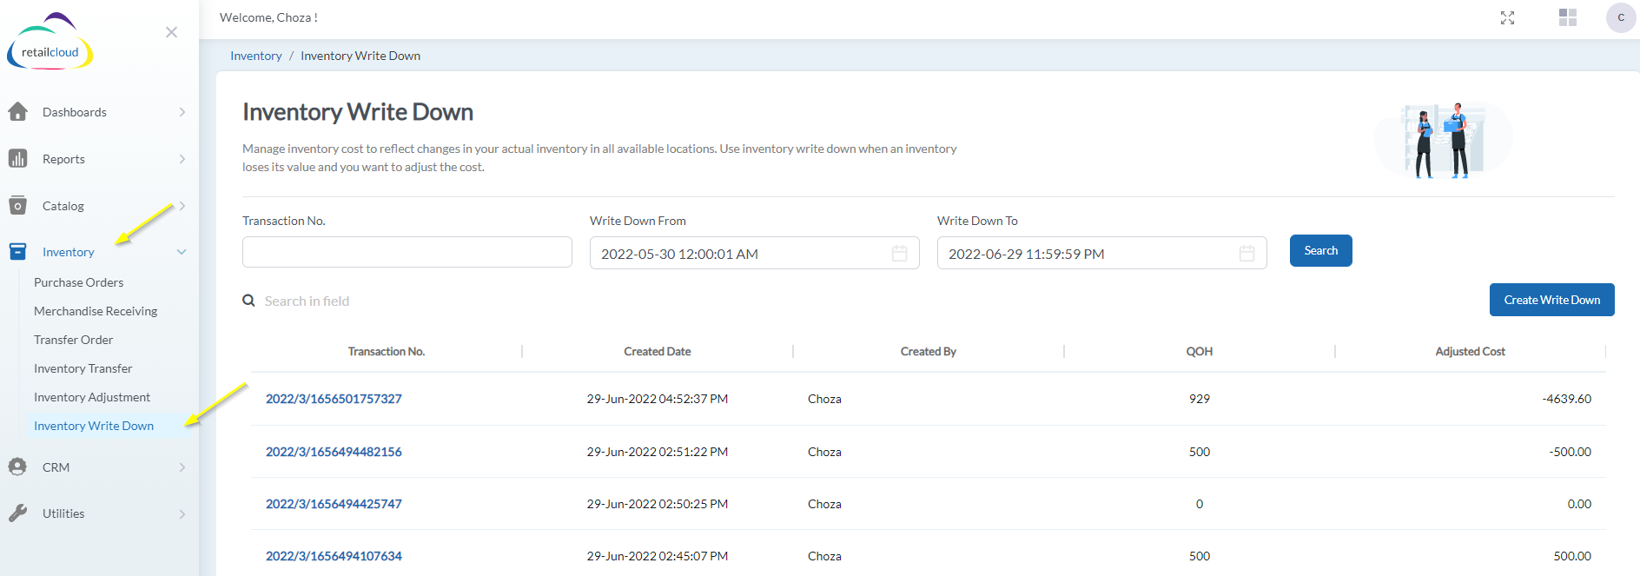Open Write Down From calendar picker icon
Screen dimensions: 1640x576
pyautogui.click(x=899, y=254)
